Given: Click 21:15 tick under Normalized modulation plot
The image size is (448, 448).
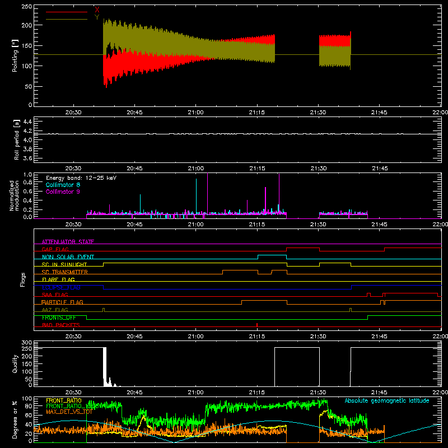Looking at the screenshot, I should point(257,225).
